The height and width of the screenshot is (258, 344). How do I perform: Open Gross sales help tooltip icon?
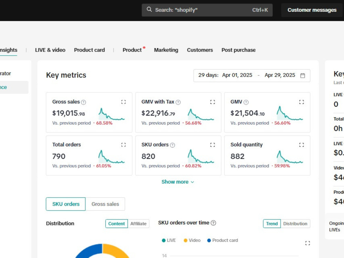tap(84, 102)
